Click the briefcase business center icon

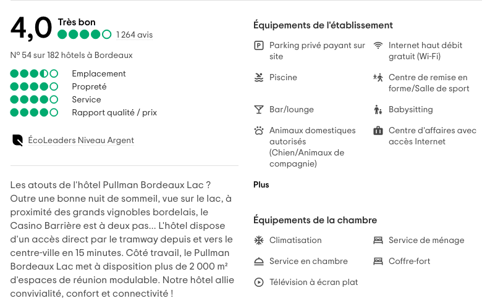[x=378, y=131]
